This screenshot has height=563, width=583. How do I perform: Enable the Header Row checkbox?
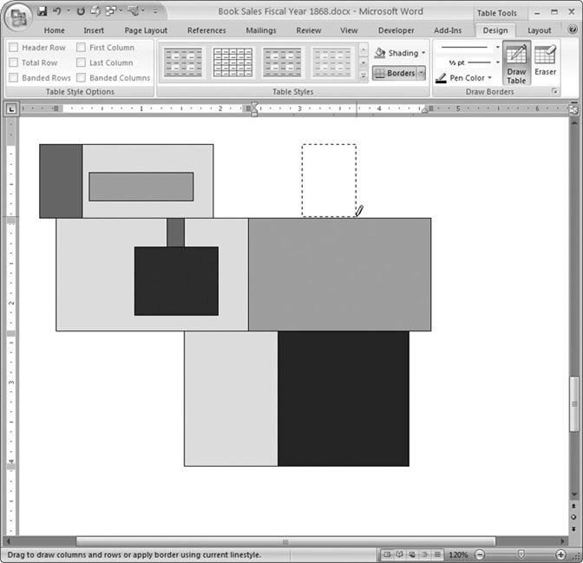(x=14, y=48)
